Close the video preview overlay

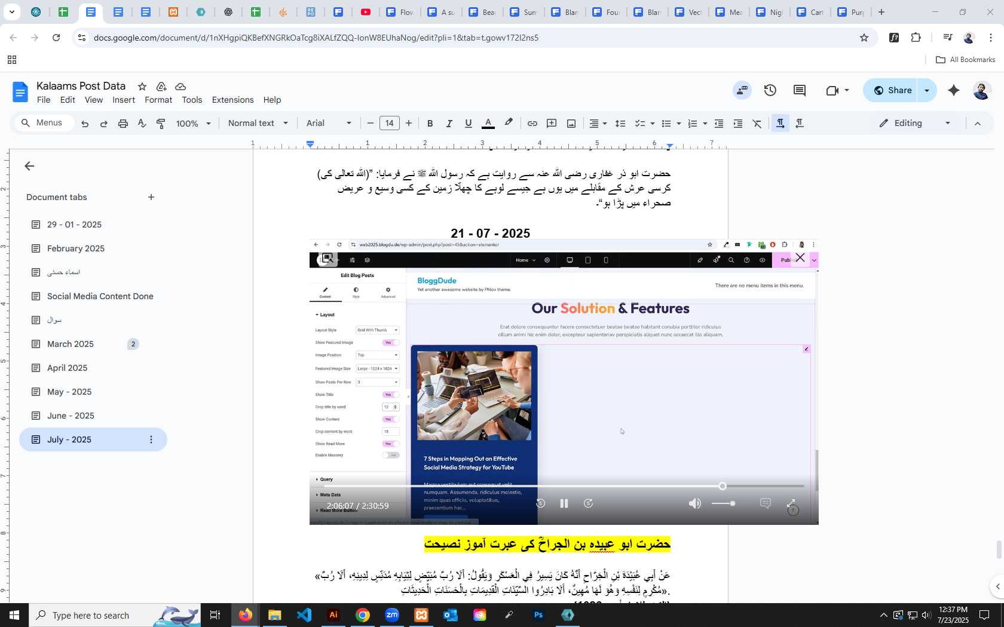click(x=800, y=258)
